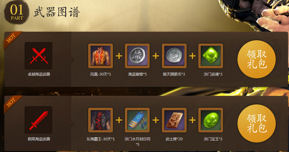Select the 海盗徽章 pirate emblem icon

[x=137, y=56]
